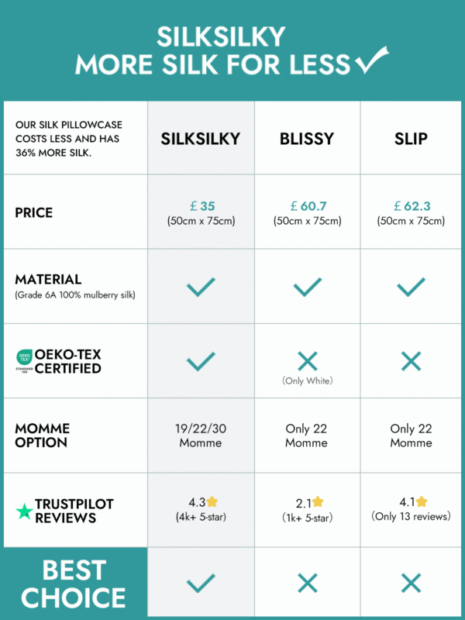Click Blissy's OEKO-TEX cross above Only White
Screen dimensions: 465x620
[307, 361]
